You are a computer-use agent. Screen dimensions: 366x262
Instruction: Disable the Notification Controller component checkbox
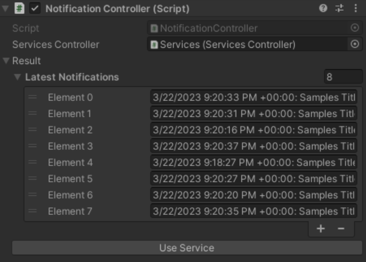35,9
